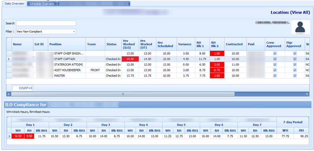Image resolution: width=314 pixels, height=151 pixels.
Task: Select the STAFF CHIEF ENGIN... position cell
Action: click(67, 54)
